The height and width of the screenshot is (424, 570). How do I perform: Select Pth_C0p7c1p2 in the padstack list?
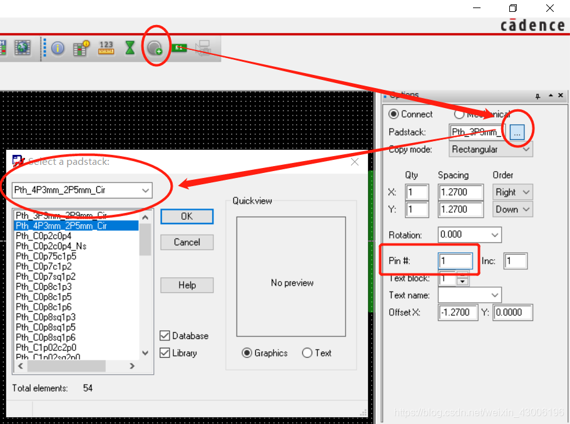pos(44,267)
